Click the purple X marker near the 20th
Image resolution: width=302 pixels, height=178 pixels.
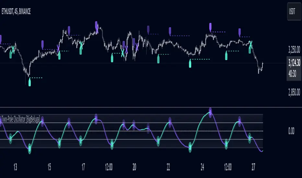click(137, 47)
